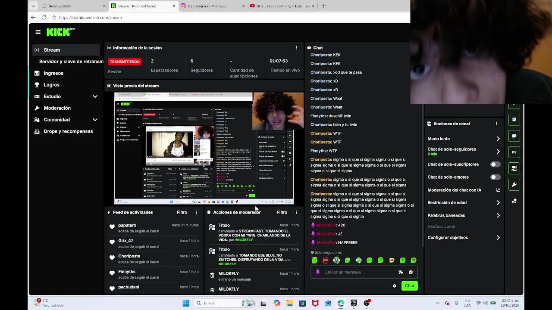This screenshot has width=552, height=310.
Task: Open the notes panel icon in right sidebar
Action: 514,119
